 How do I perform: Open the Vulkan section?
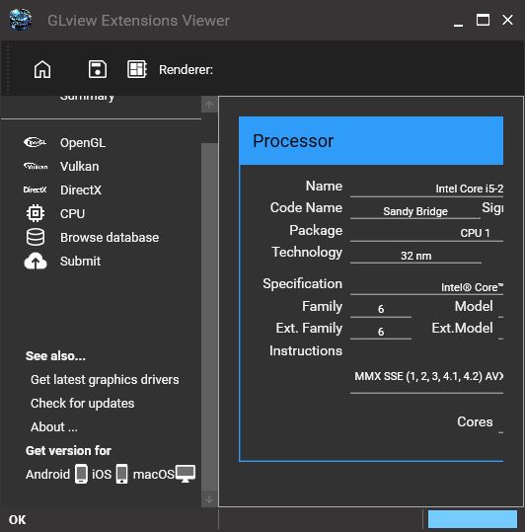[x=80, y=167]
